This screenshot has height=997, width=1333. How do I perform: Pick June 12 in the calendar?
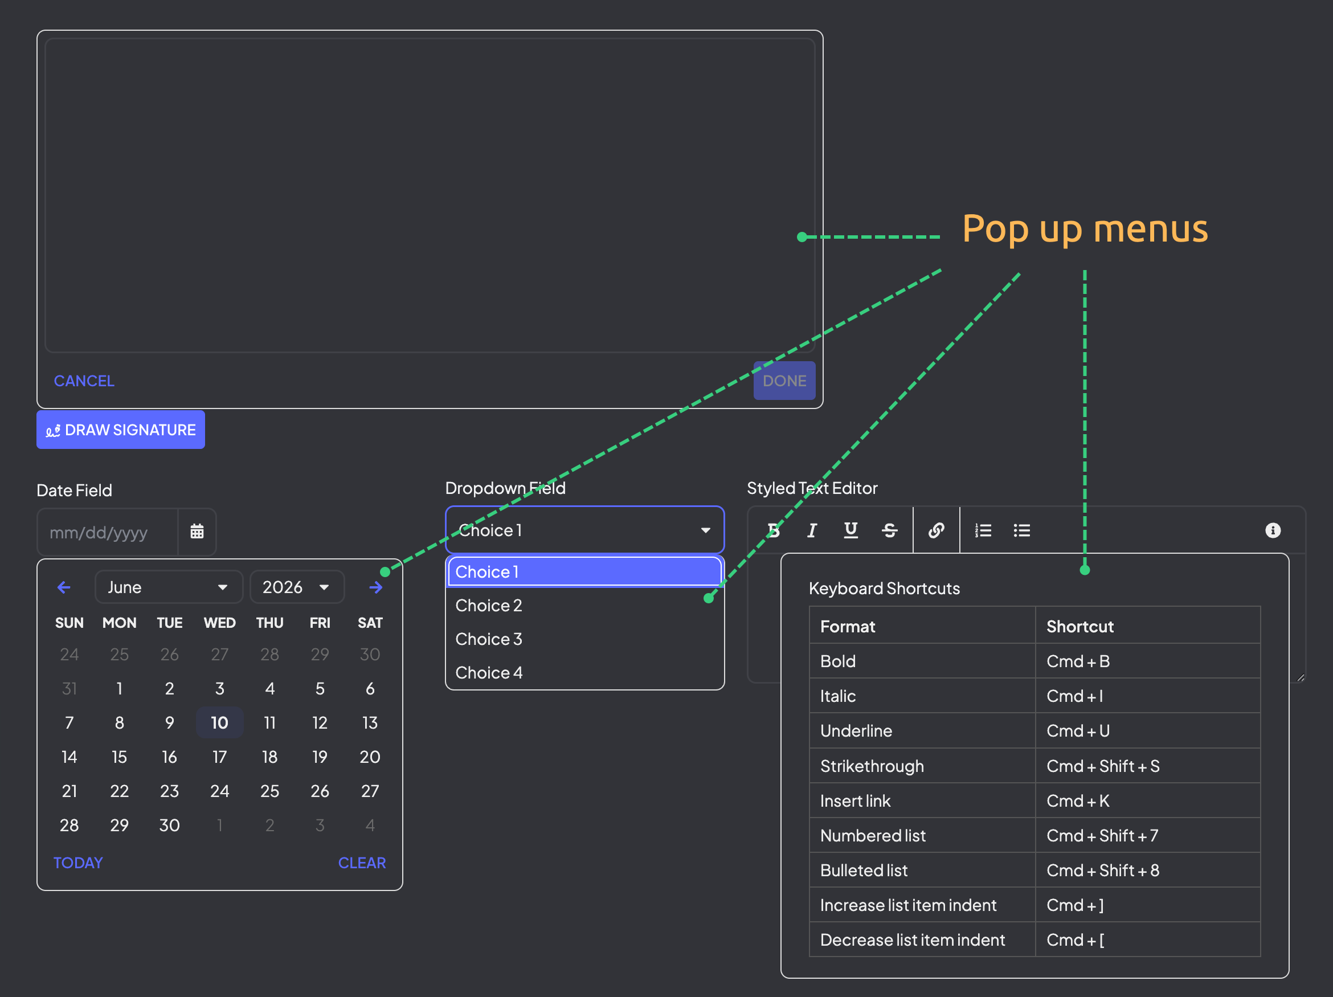pos(320,723)
